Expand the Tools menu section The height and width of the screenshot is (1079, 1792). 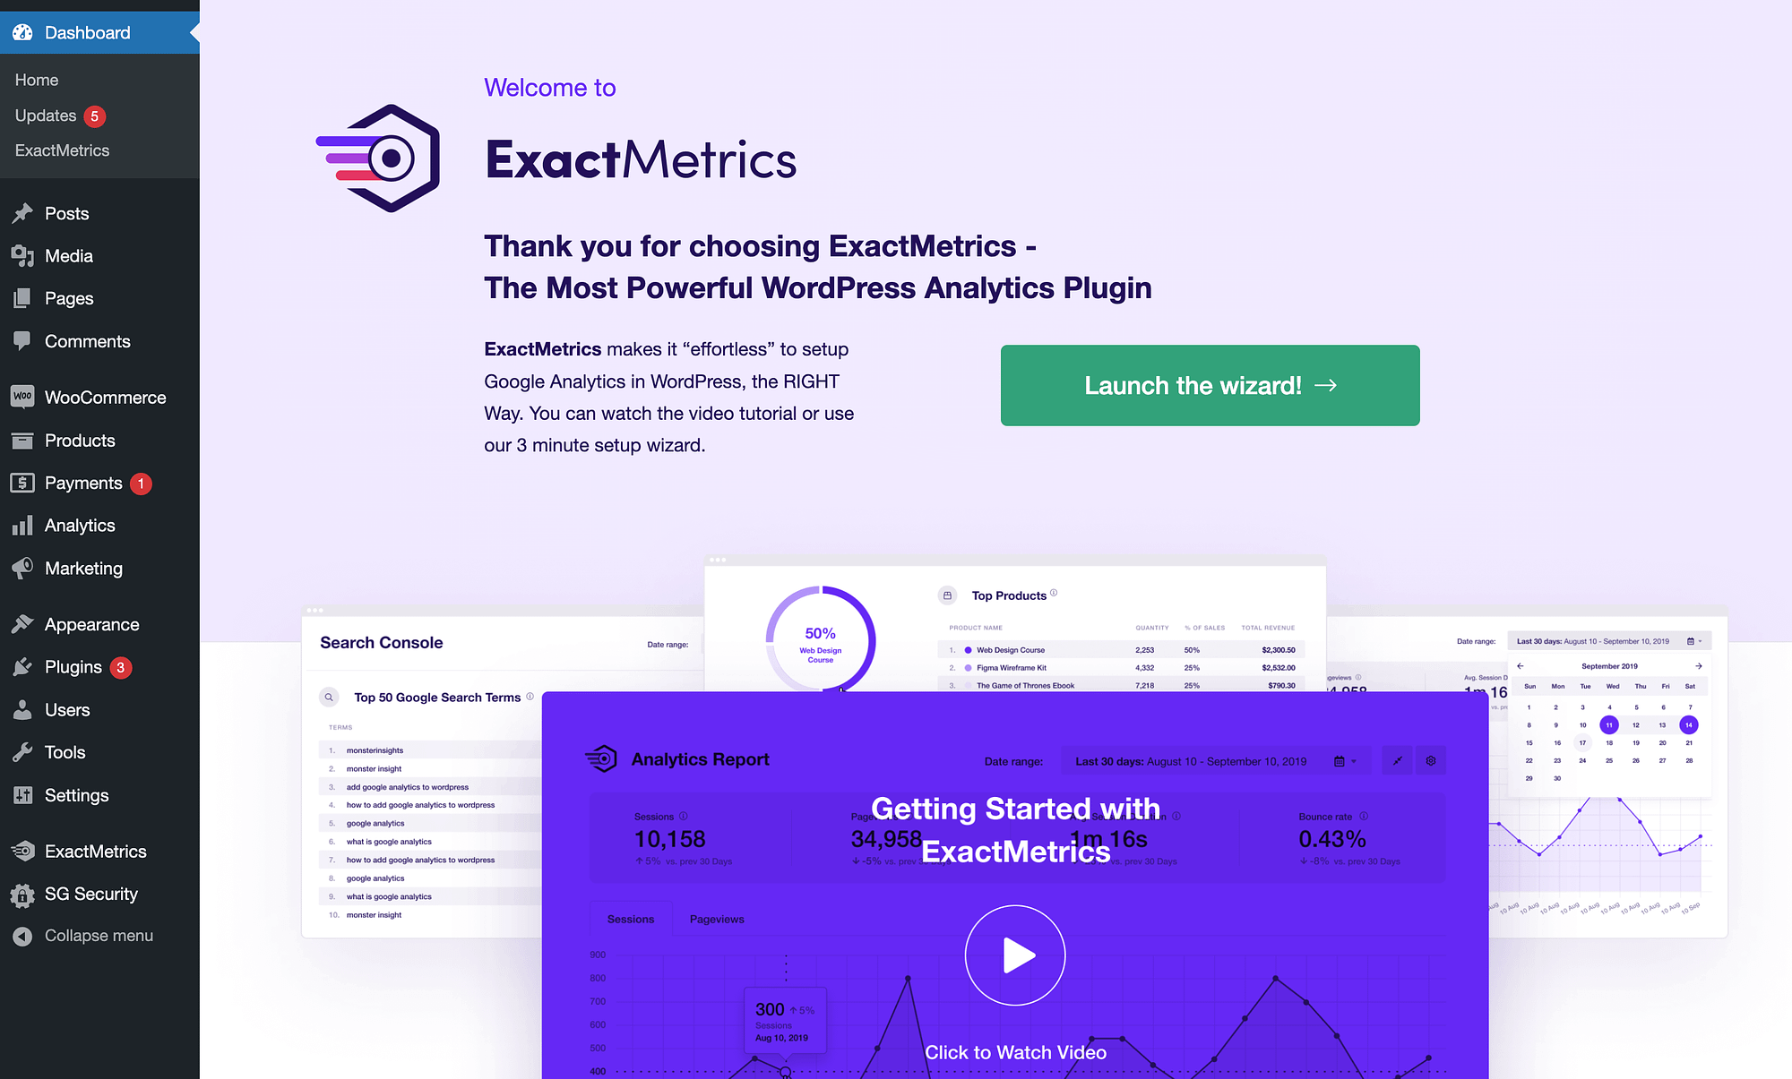(64, 752)
